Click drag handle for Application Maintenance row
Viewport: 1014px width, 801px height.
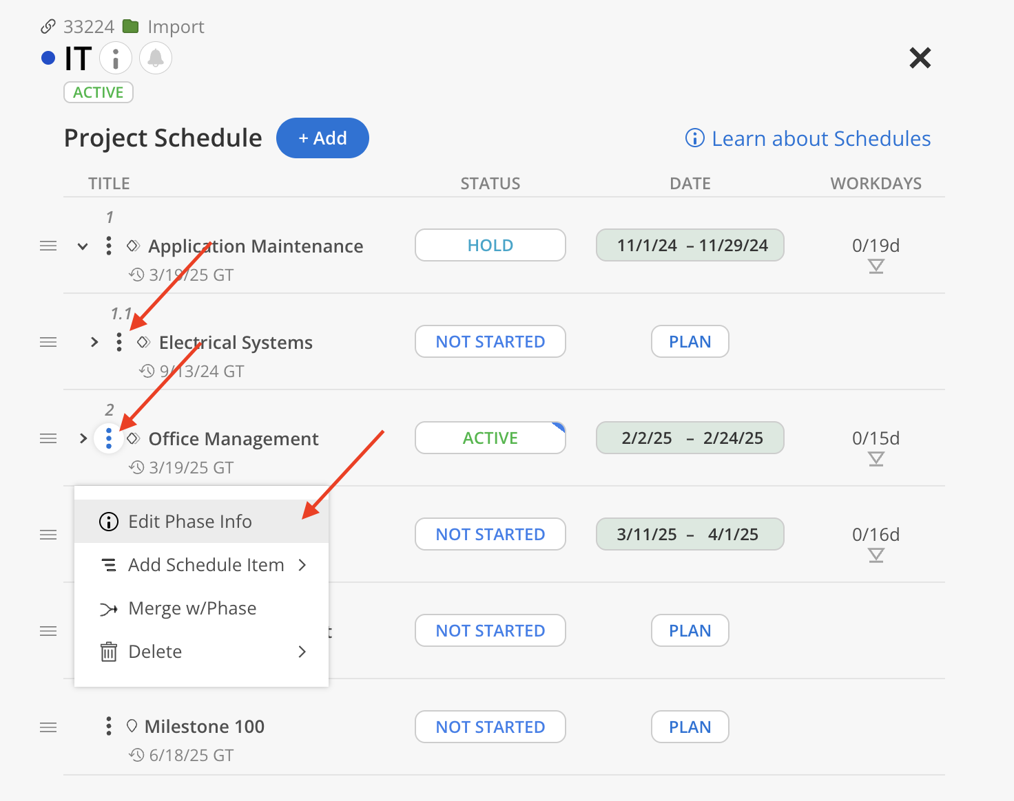pos(48,246)
